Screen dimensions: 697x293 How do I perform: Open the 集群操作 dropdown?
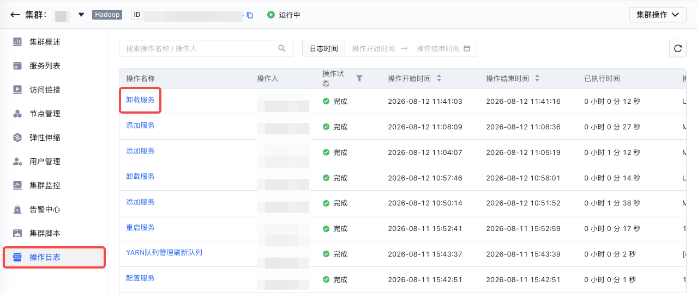658,15
